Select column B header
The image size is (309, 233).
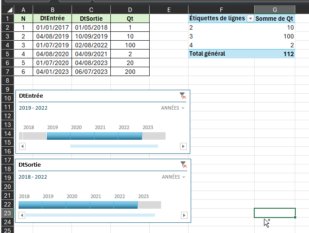click(x=53, y=10)
